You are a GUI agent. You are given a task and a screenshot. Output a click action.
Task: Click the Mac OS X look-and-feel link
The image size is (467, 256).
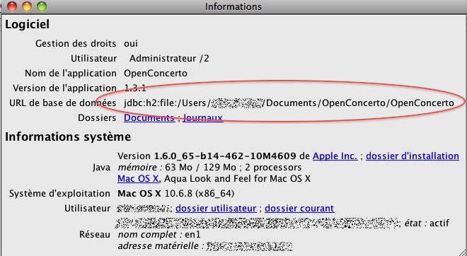[x=138, y=179]
